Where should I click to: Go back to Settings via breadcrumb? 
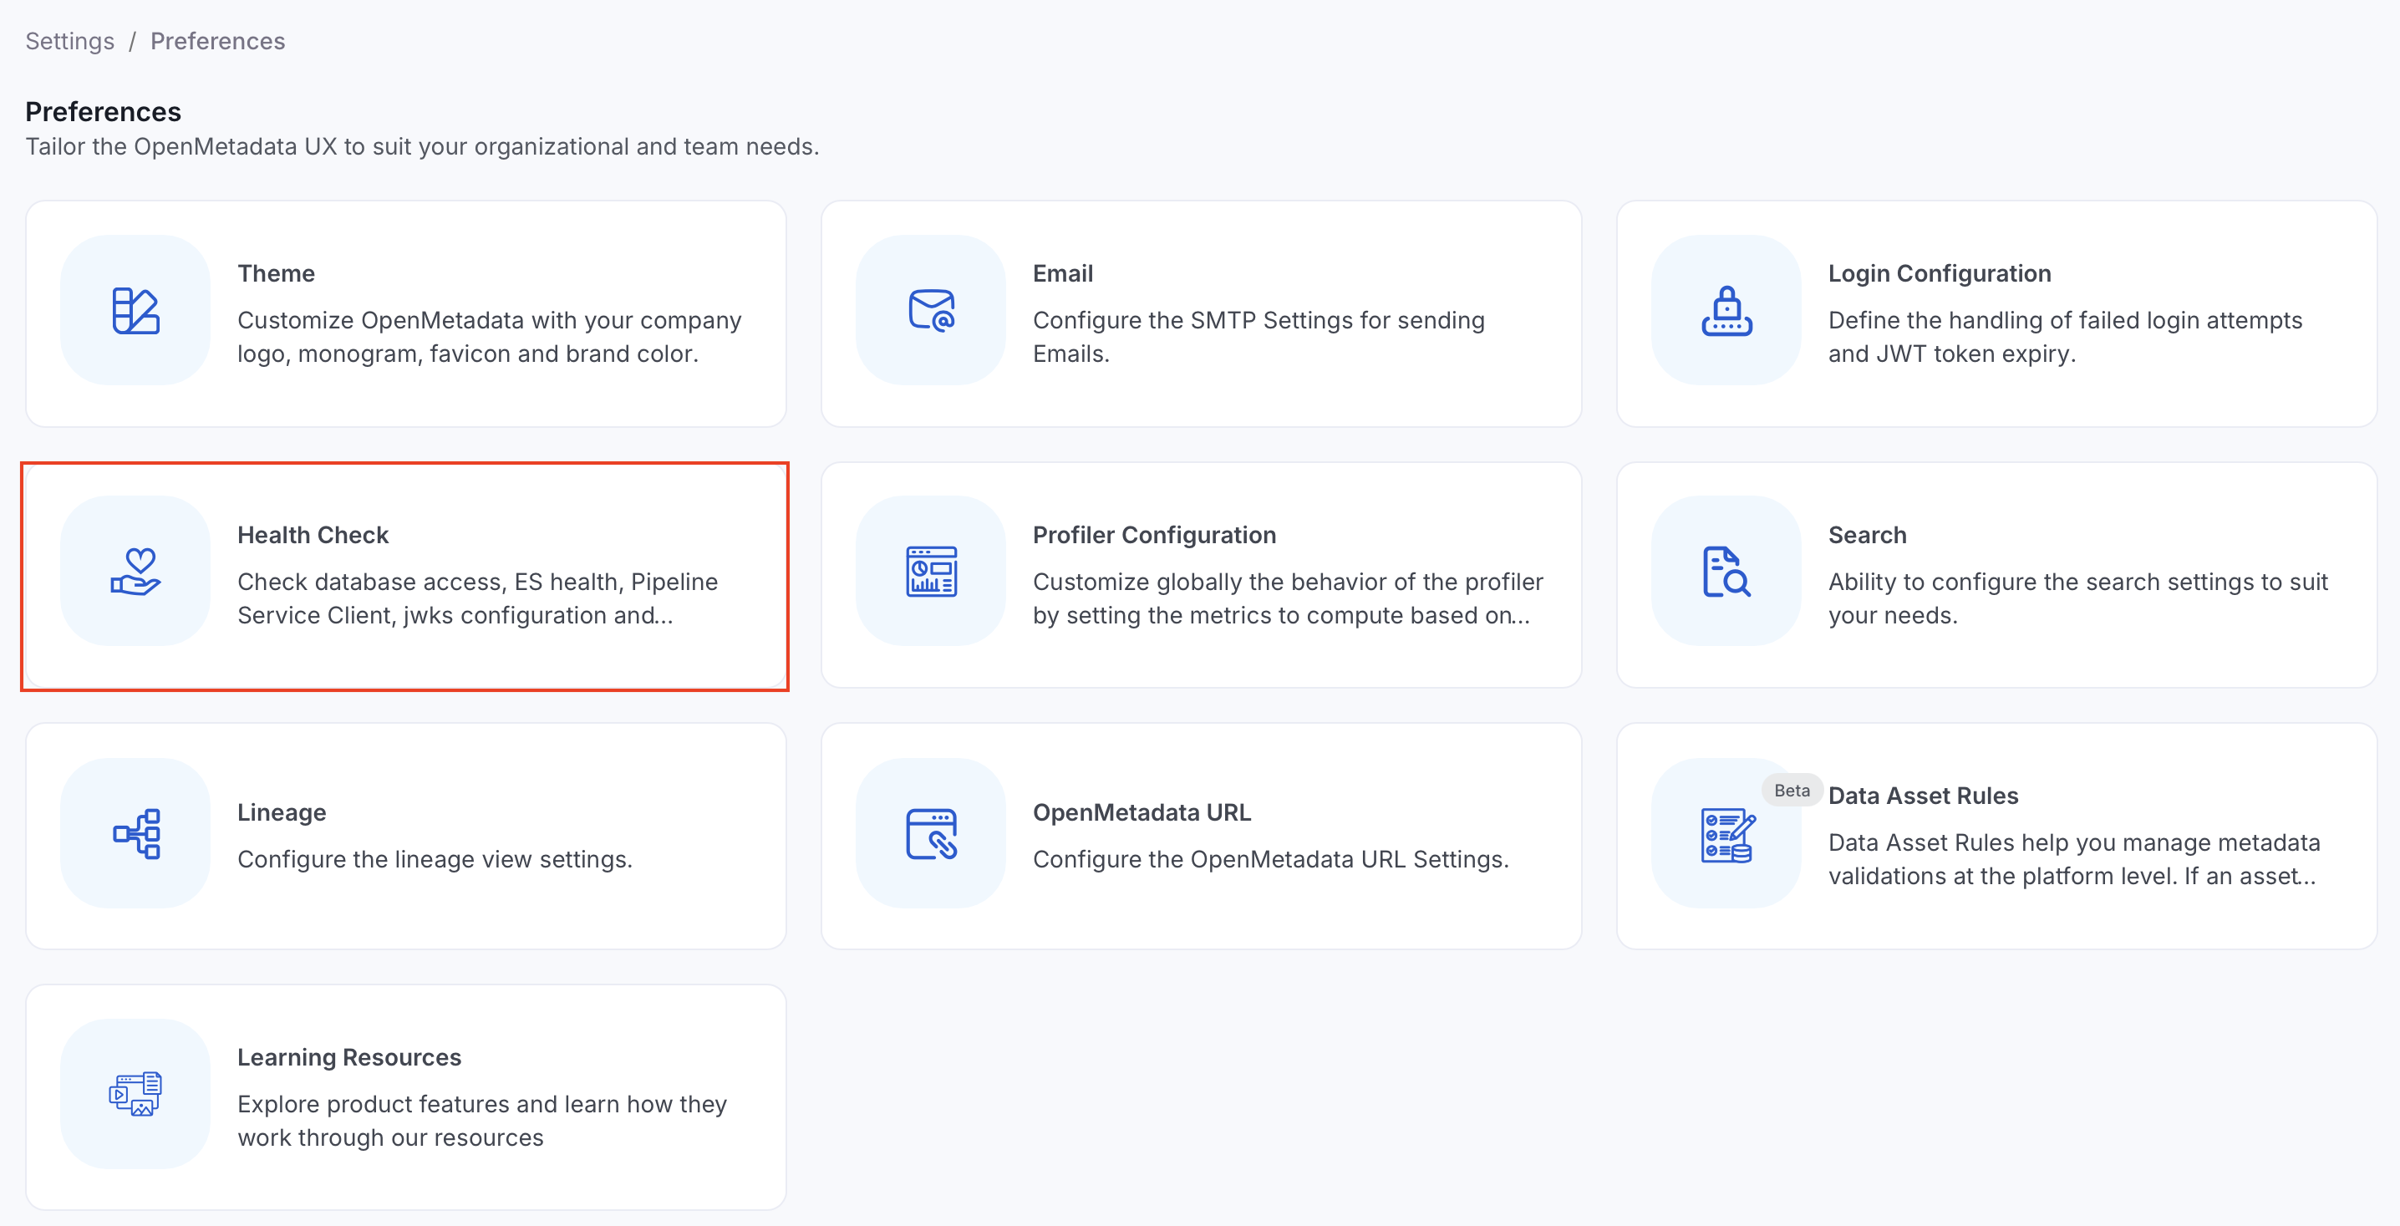(x=70, y=41)
